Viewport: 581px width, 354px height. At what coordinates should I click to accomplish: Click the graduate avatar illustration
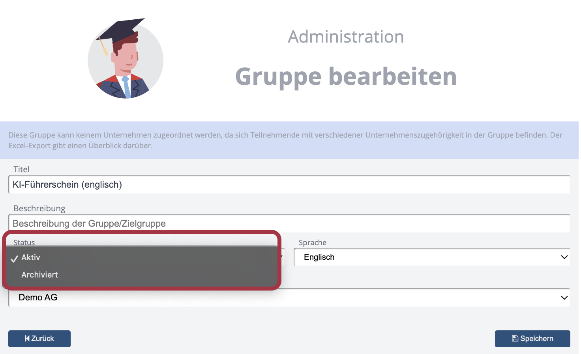126,59
